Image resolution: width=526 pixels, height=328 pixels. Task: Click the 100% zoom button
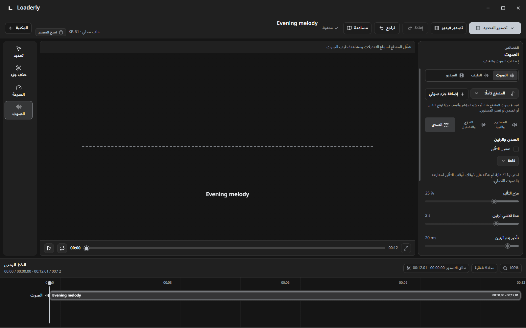[x=511, y=268]
